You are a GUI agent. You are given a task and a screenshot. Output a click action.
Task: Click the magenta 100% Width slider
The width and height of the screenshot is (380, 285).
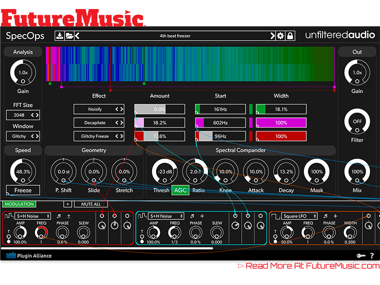pyautogui.click(x=281, y=123)
